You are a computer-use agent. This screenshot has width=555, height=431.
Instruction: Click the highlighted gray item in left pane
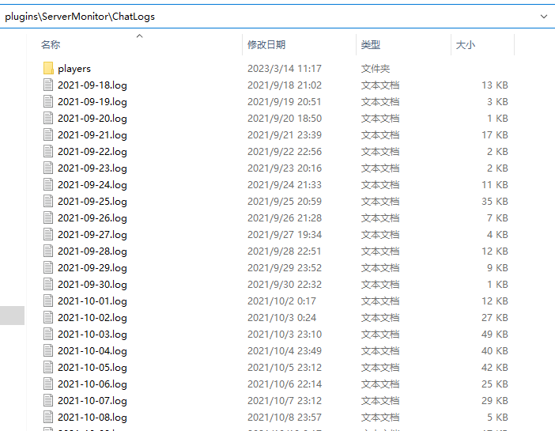coord(12,315)
